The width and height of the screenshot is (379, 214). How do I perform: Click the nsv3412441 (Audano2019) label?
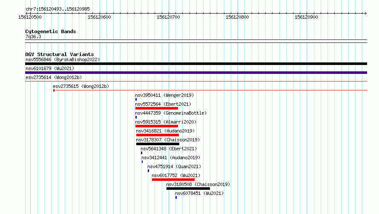(x=171, y=158)
